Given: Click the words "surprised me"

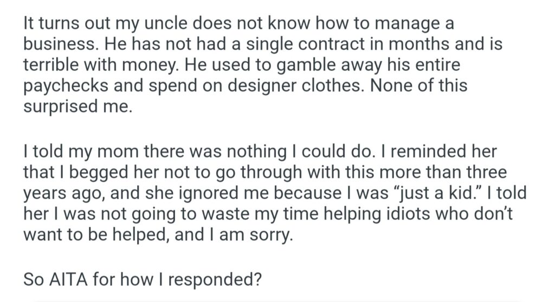Looking at the screenshot, I should tap(76, 107).
